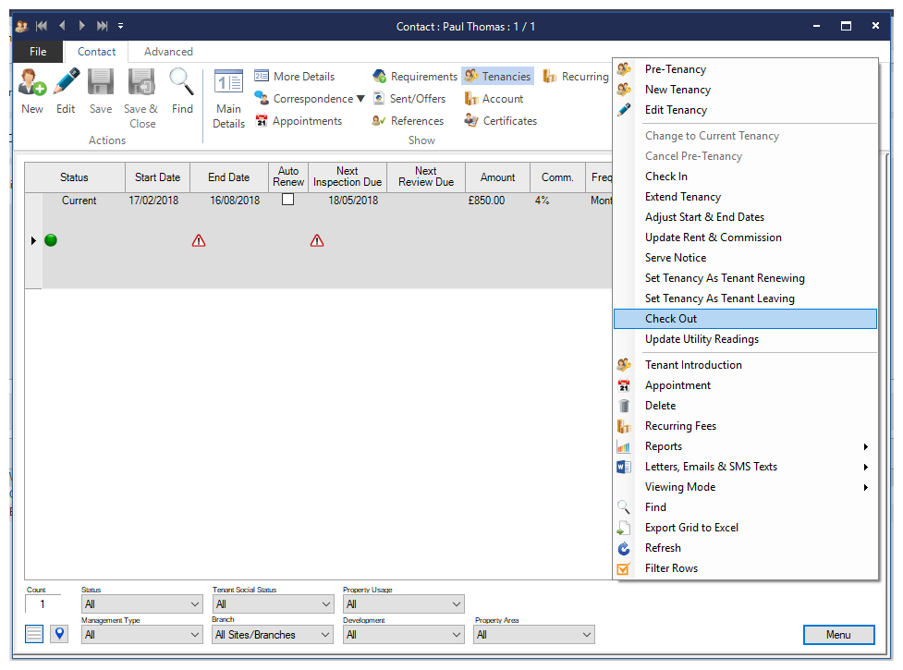Click the list view icon at bottom left
The image size is (903, 670).
(x=34, y=634)
